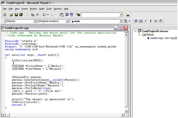Click the 'return 0;' code line
Viewport: 178px width, 118px height.
(19, 105)
